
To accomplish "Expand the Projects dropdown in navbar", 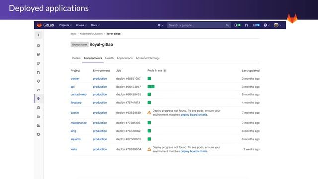I will pos(65,25).
